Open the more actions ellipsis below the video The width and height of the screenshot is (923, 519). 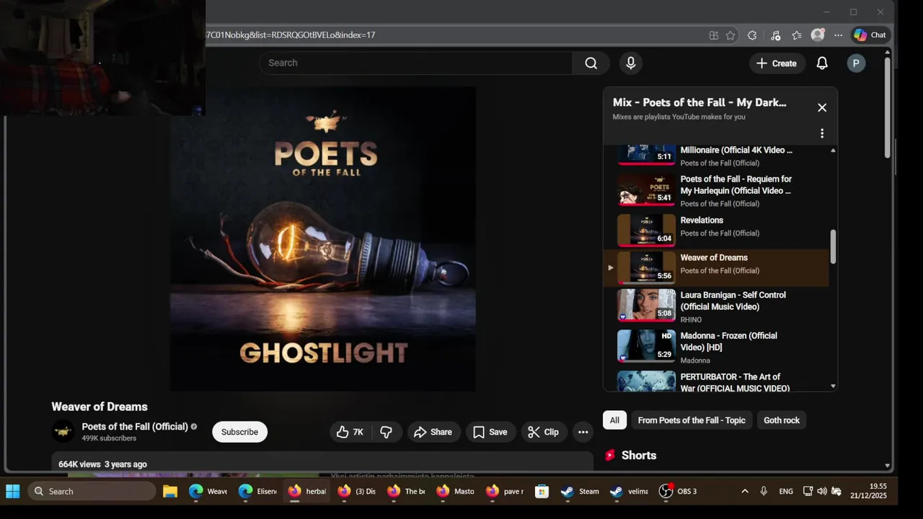click(x=583, y=432)
